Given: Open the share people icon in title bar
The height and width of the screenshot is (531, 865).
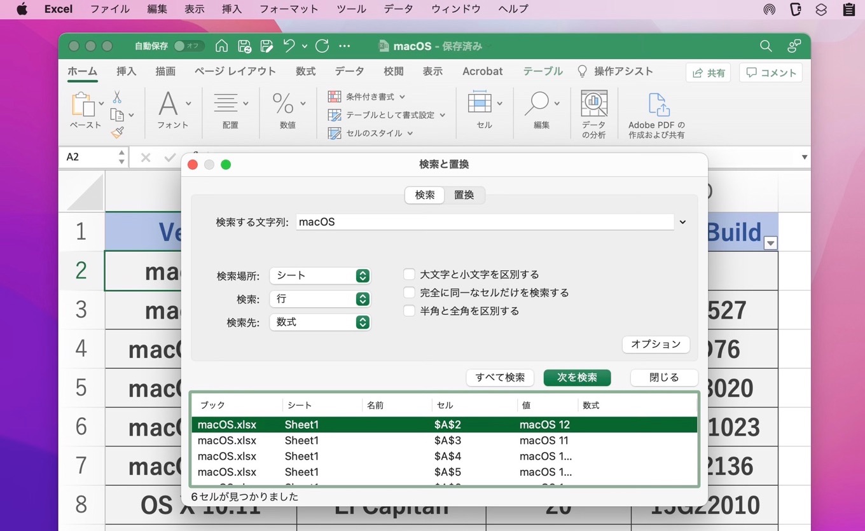Looking at the screenshot, I should [x=794, y=46].
